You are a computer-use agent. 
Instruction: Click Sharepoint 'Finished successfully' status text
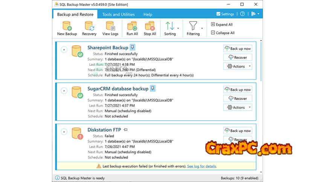[121, 54]
